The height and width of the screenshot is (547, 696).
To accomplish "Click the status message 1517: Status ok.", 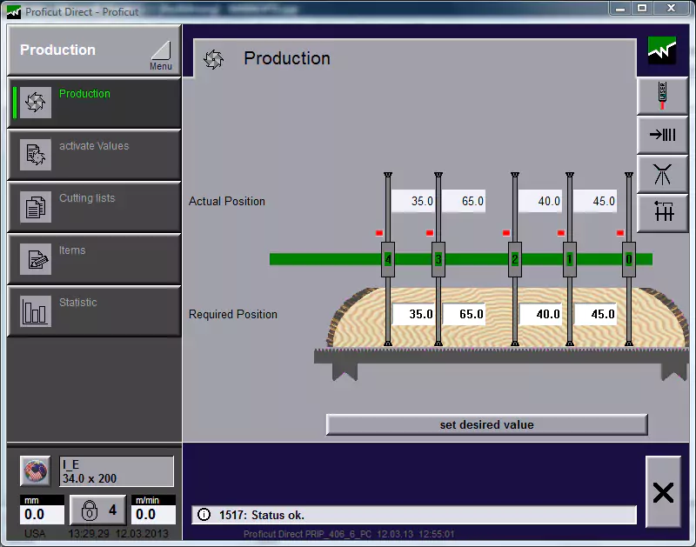I will [262, 515].
